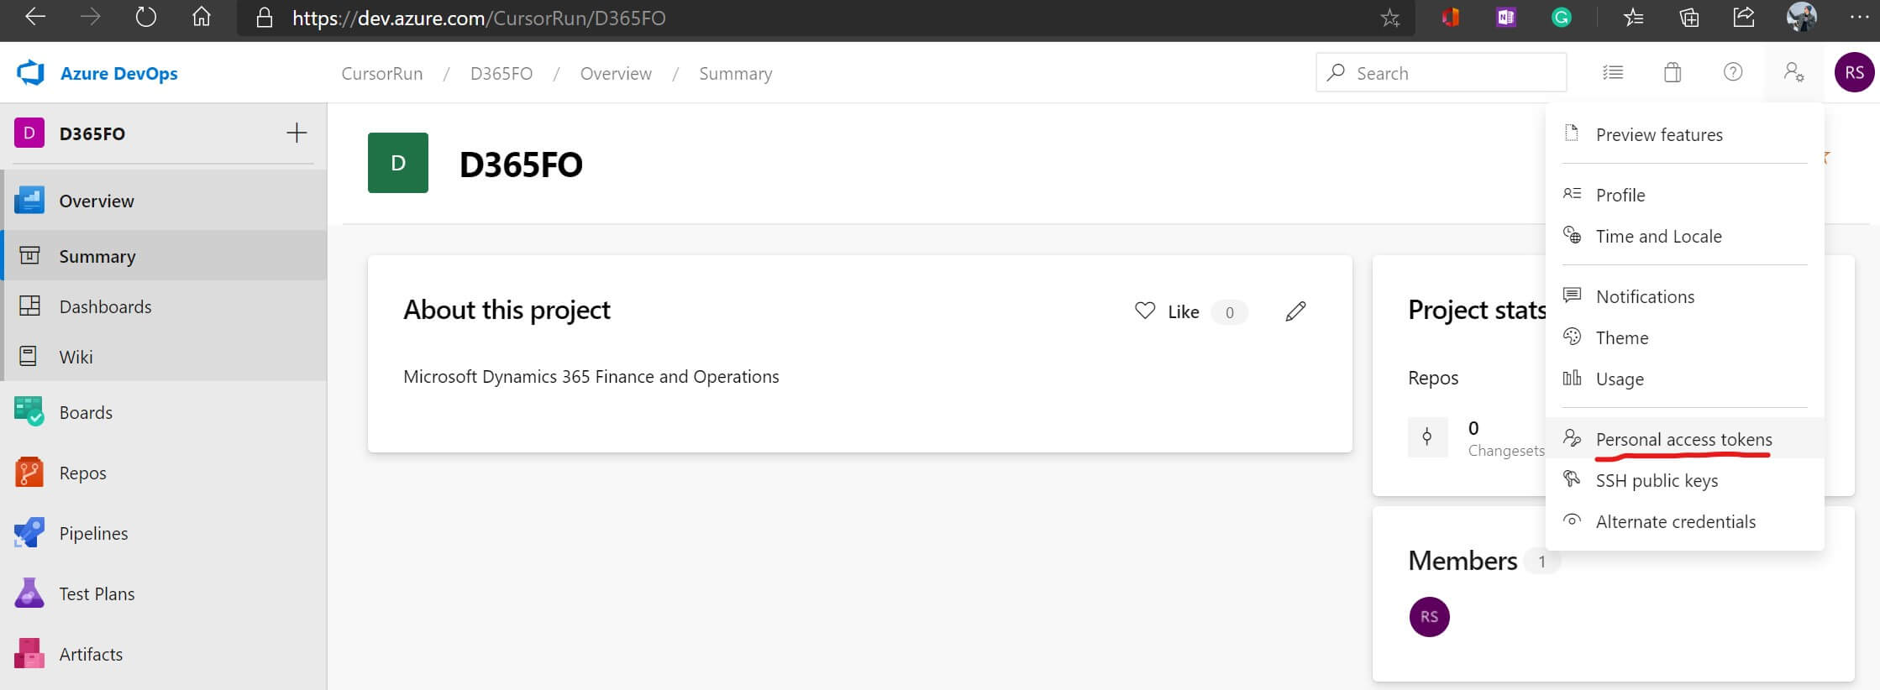Click browser profile picture
1880x690 pixels.
1801,17
